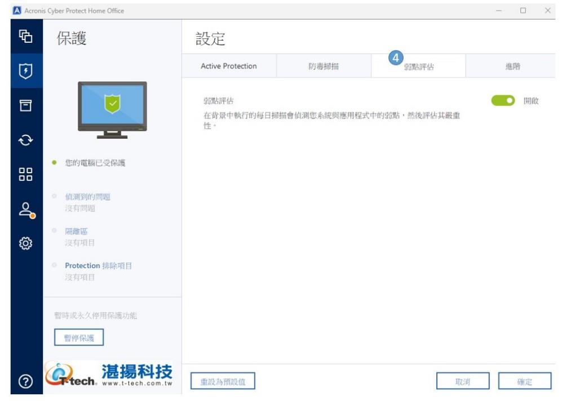Select the Protection shield icon
The width and height of the screenshot is (566, 401).
25,71
